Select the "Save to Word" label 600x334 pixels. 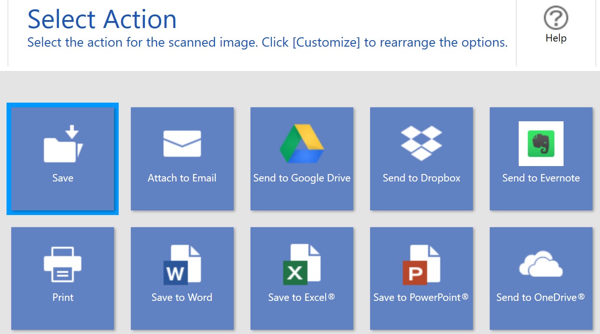tap(182, 298)
